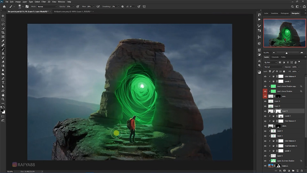Switch to the kiclipart.com.png document tab
Screen dimensions: 307x173
point(72,12)
